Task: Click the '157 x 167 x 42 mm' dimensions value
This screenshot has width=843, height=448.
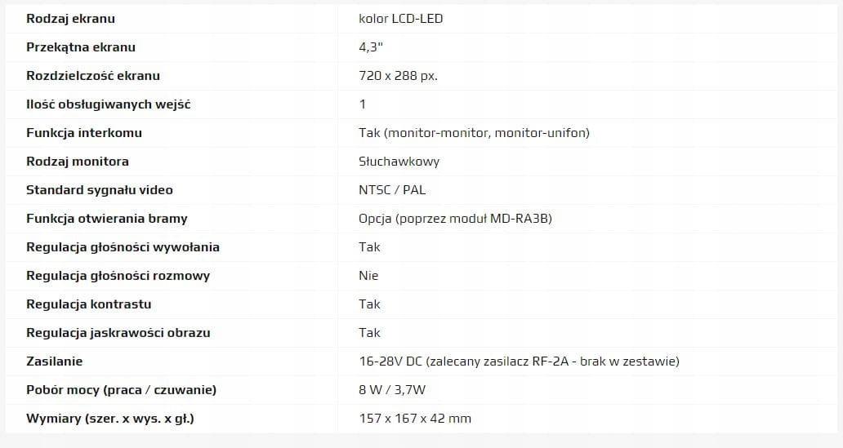Action: coord(415,418)
